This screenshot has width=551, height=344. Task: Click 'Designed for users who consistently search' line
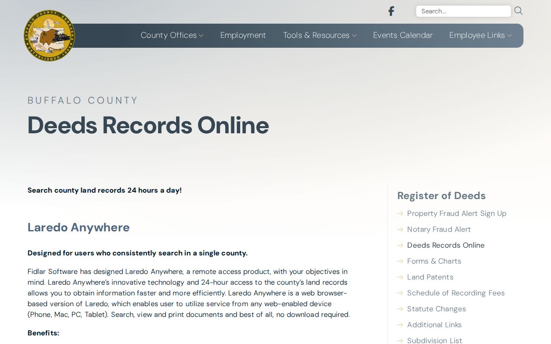tap(138, 253)
